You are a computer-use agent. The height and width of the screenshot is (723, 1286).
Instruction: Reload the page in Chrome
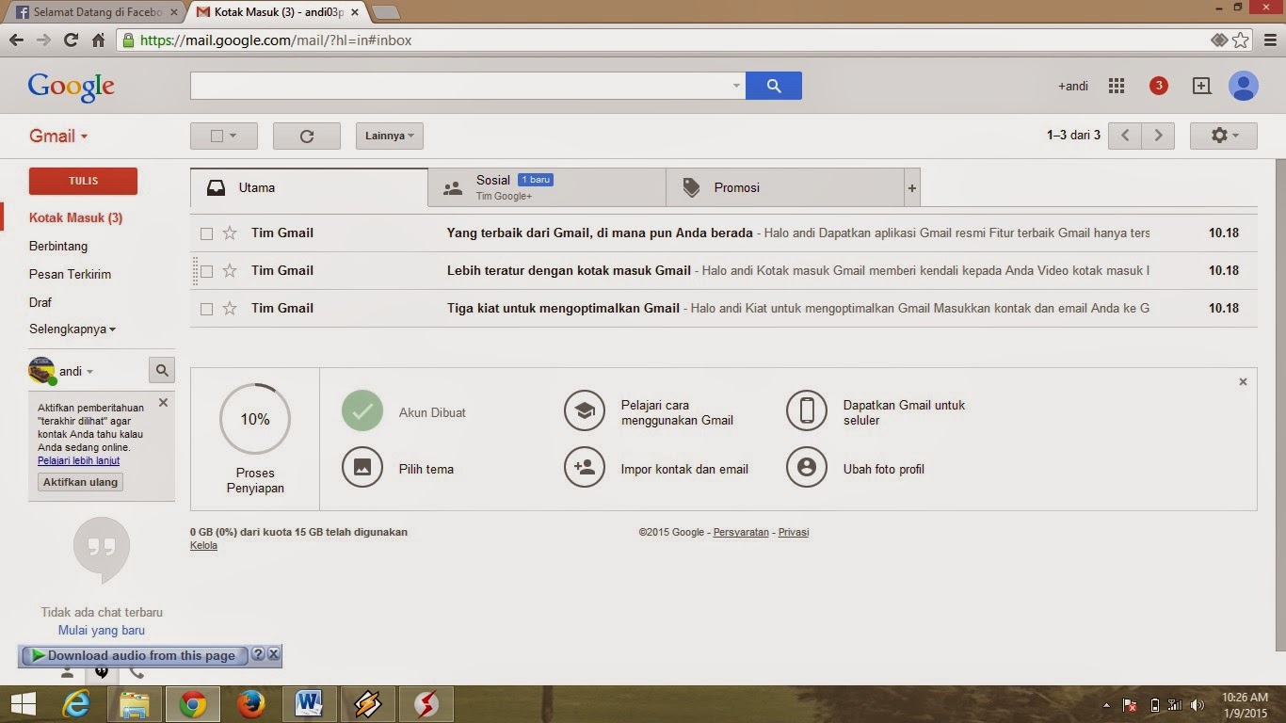pyautogui.click(x=71, y=40)
